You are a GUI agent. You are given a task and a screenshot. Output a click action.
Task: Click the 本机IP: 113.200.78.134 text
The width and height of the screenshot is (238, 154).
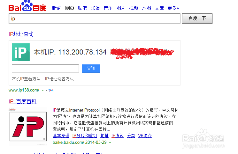click(70, 52)
